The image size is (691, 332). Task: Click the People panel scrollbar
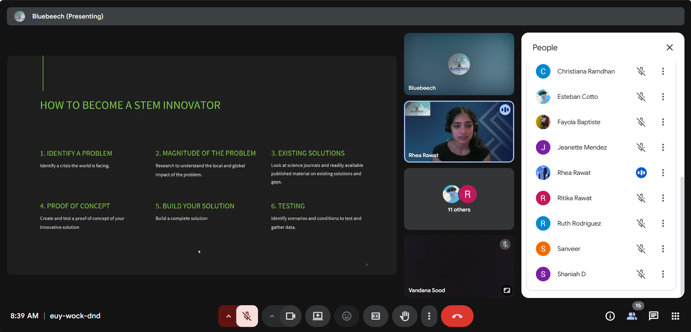click(x=682, y=235)
